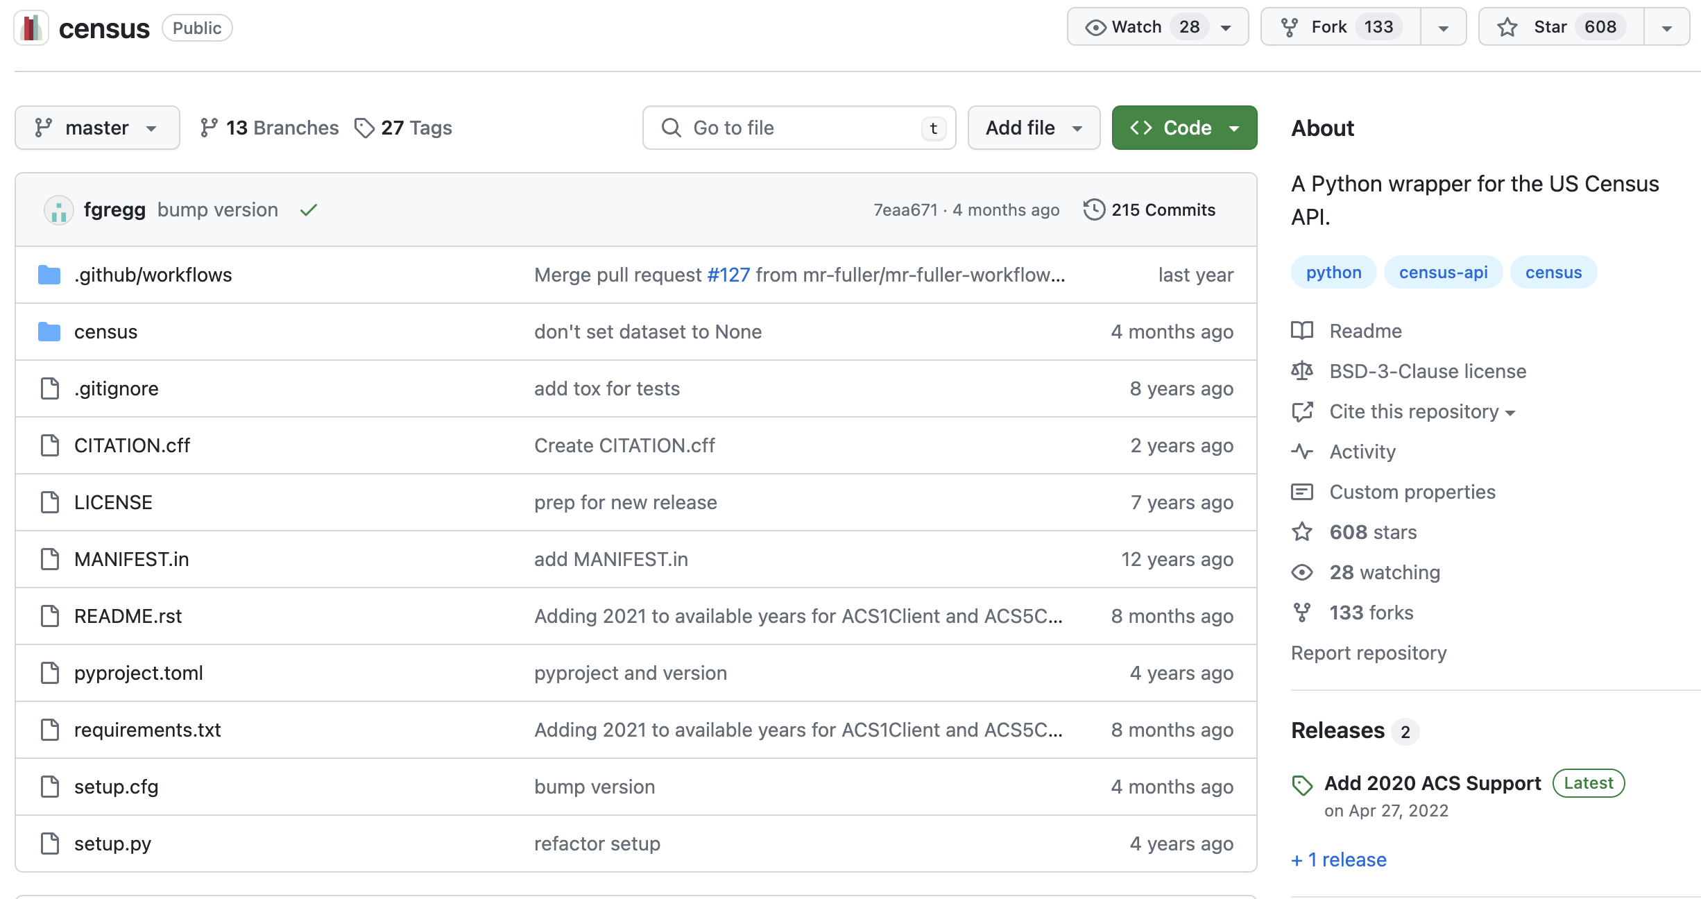Expand the Star lists dropdown arrow
This screenshot has height=899, width=1701.
[1667, 28]
